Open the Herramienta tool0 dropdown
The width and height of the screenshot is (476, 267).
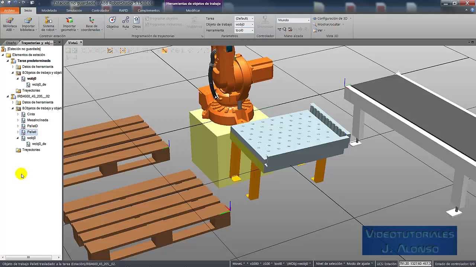252,30
